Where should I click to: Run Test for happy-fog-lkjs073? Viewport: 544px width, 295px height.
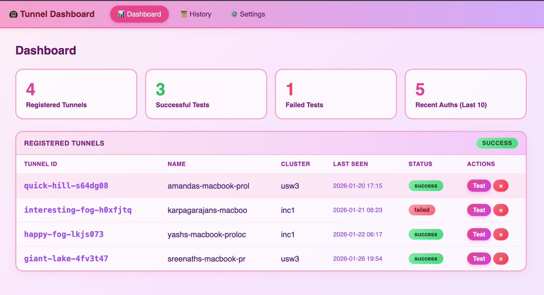(479, 234)
